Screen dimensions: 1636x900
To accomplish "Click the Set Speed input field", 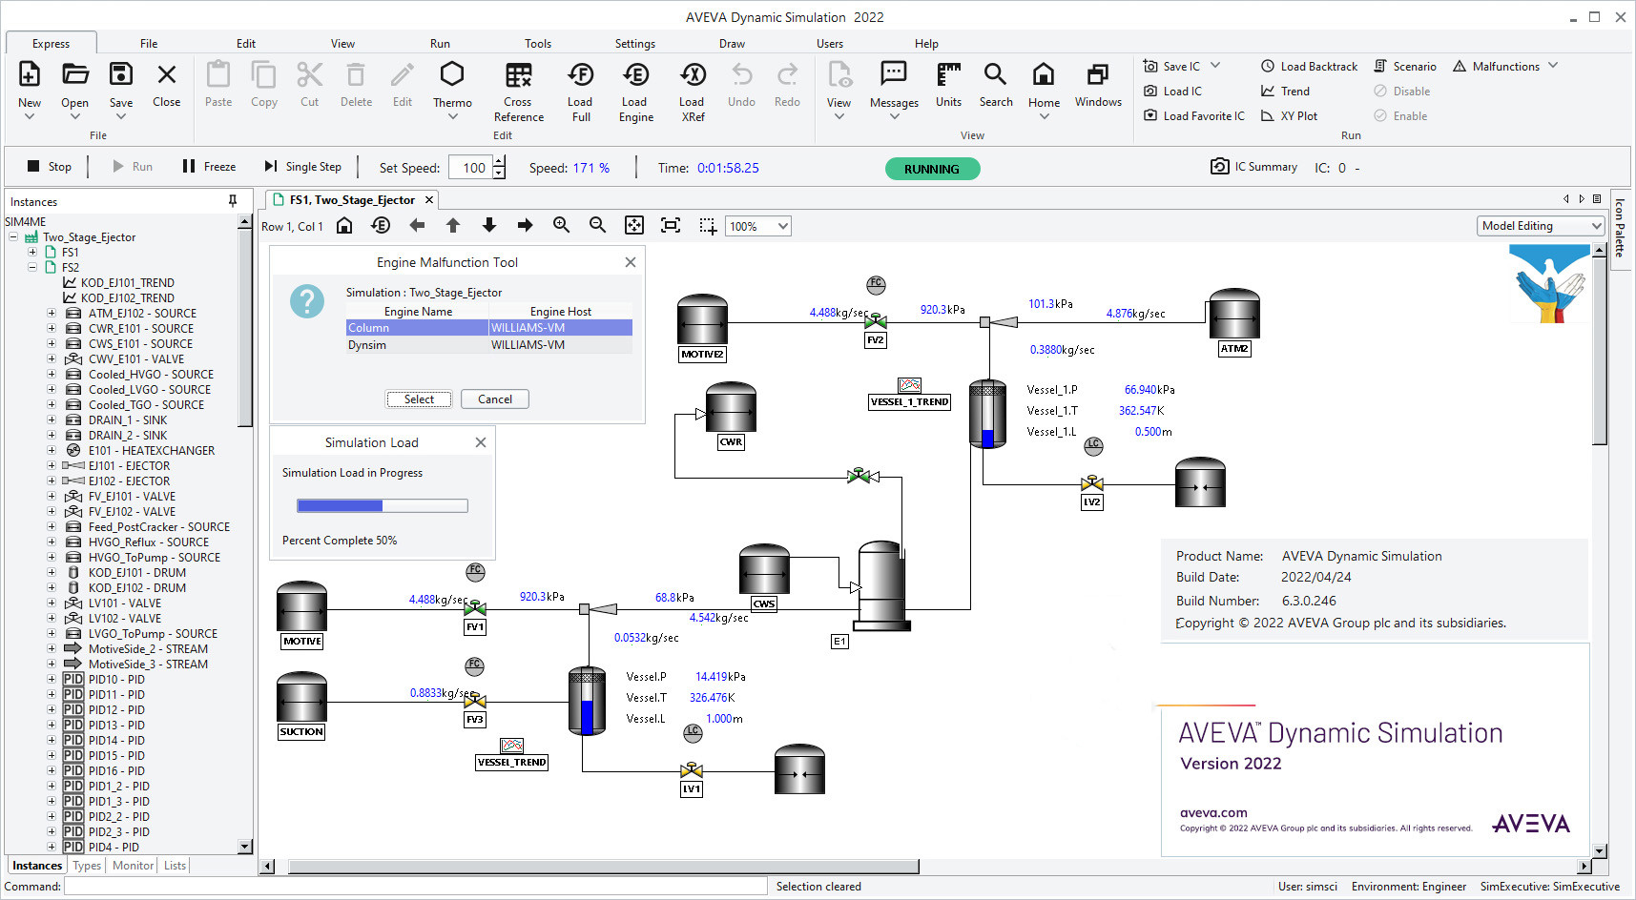I will tap(470, 168).
